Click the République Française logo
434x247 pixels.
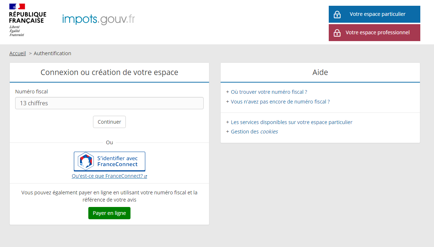pos(28,20)
